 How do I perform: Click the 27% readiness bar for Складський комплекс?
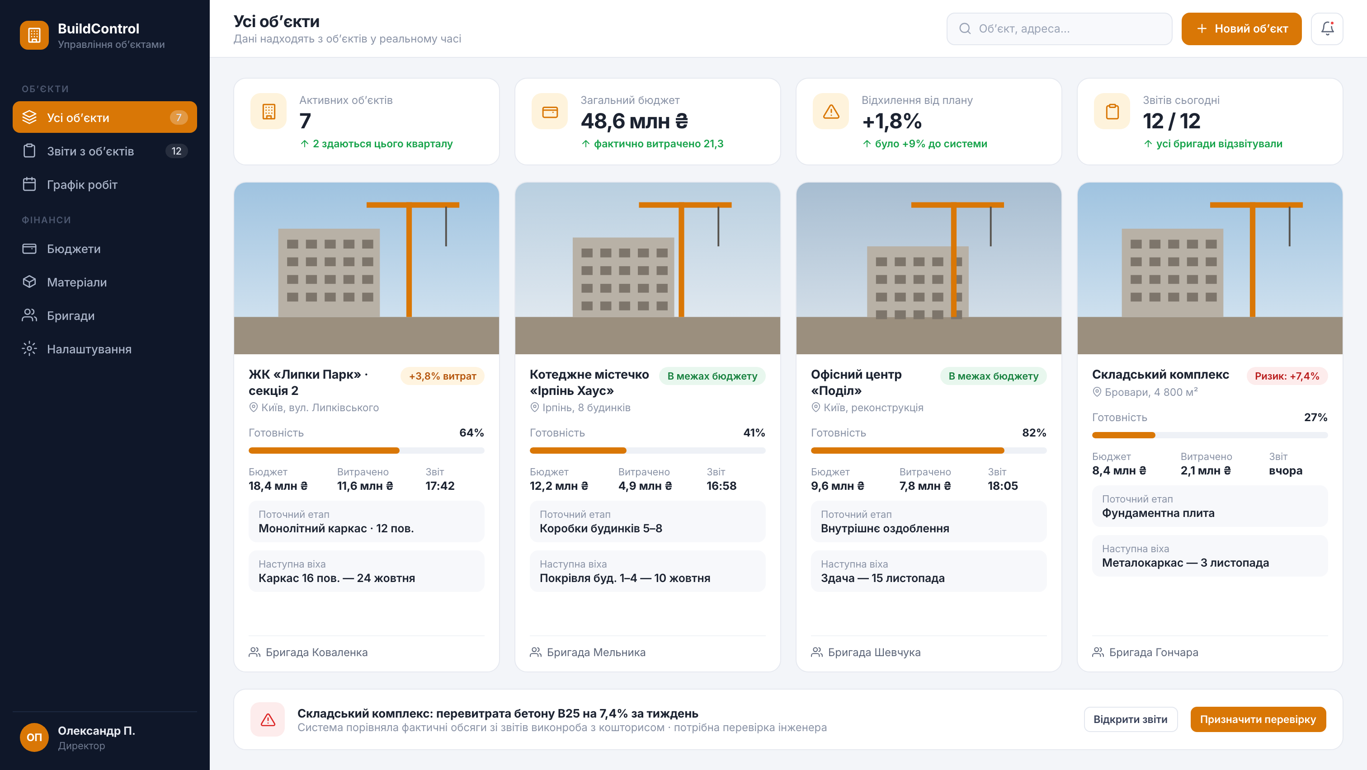coord(1210,435)
